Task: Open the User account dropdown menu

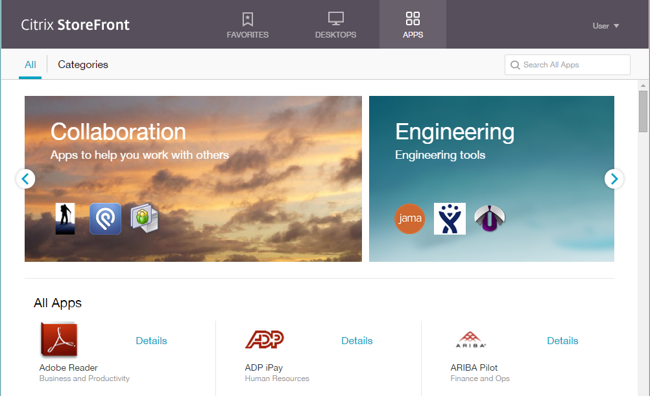Action: (x=606, y=26)
